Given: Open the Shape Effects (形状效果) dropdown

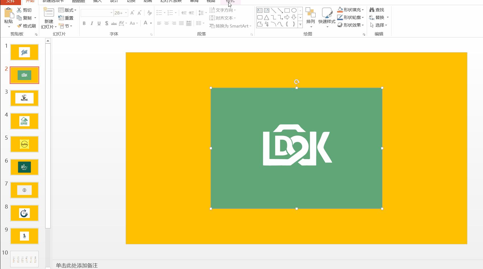Looking at the screenshot, I should click(x=351, y=25).
